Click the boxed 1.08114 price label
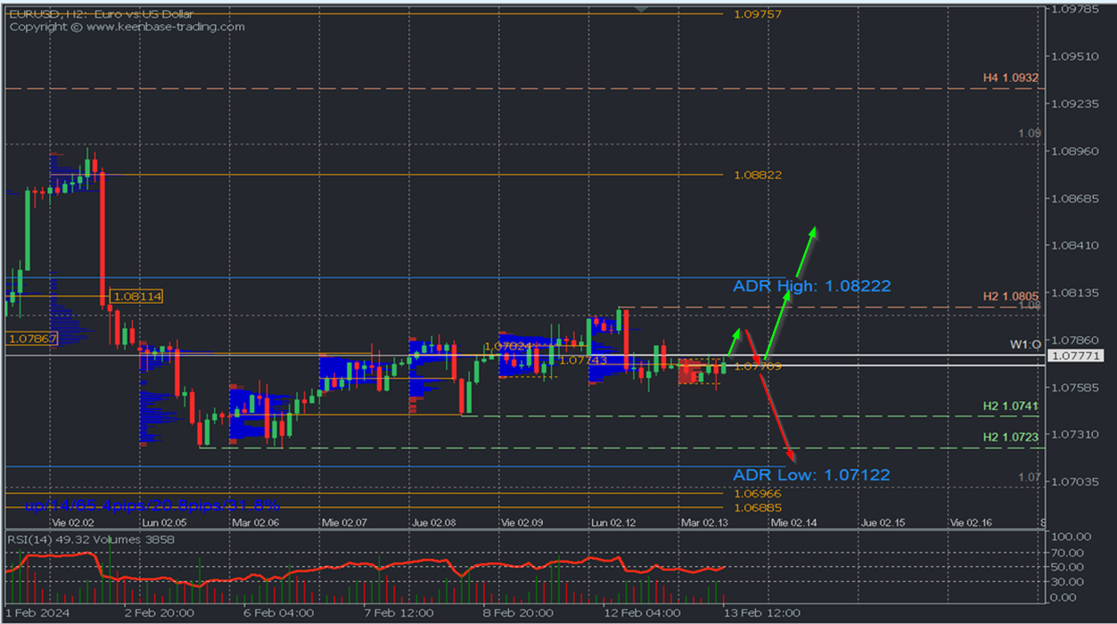This screenshot has width=1117, height=624. 136,296
